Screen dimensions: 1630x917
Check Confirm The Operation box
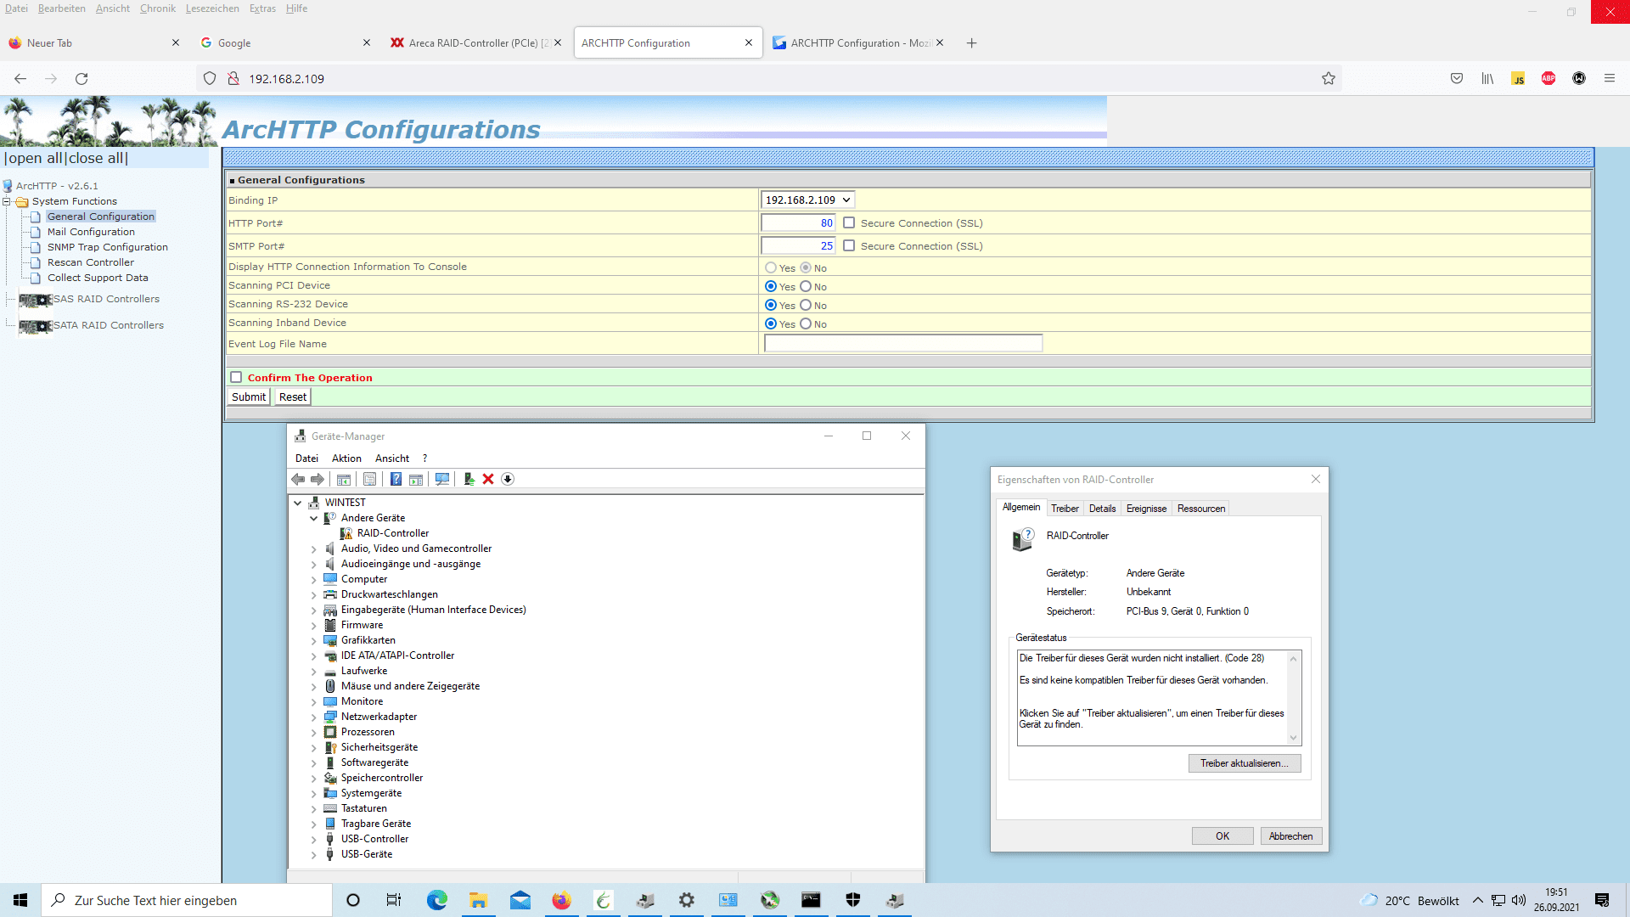click(x=236, y=378)
